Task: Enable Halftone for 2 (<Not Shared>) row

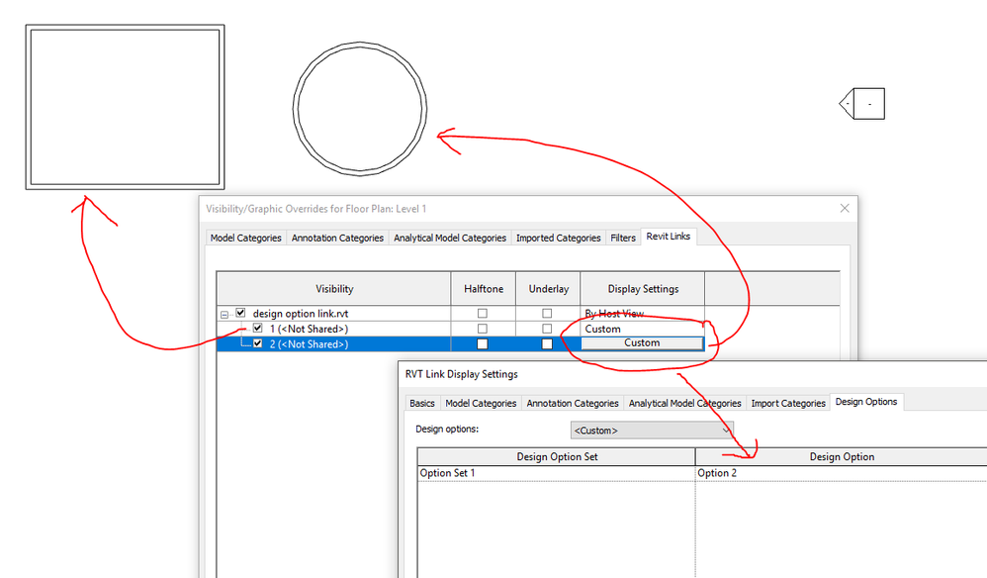Action: click(483, 343)
